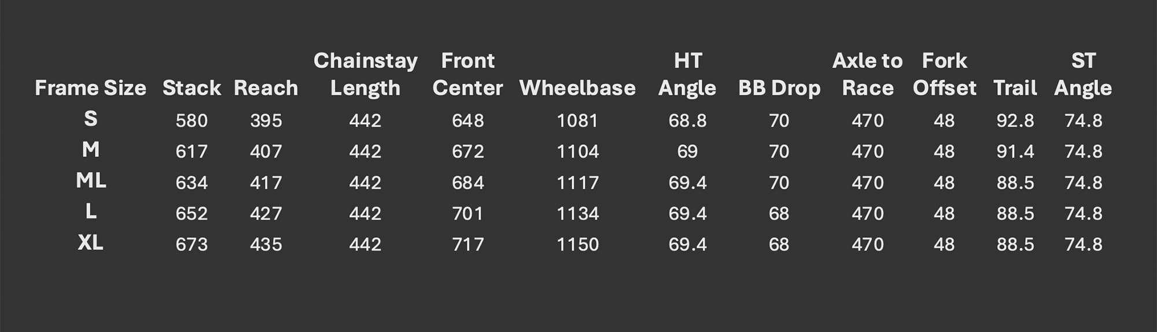Image resolution: width=1157 pixels, height=332 pixels.
Task: Click the Wheelbase column header
Action: coord(577,88)
